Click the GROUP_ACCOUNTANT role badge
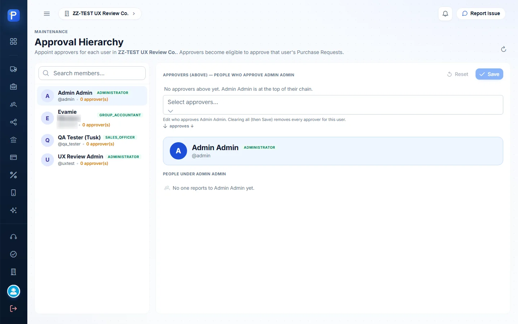The image size is (518, 324). click(x=120, y=115)
